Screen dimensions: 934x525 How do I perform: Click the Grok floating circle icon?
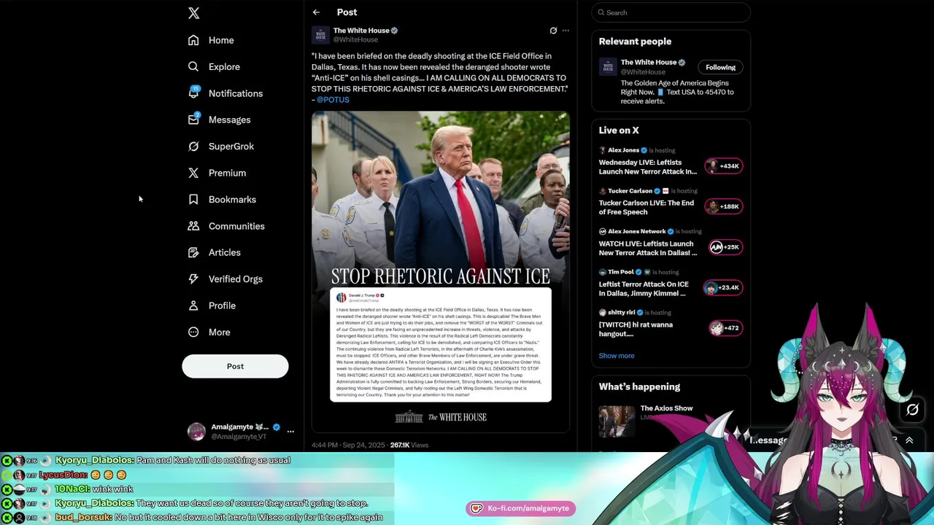pyautogui.click(x=912, y=411)
